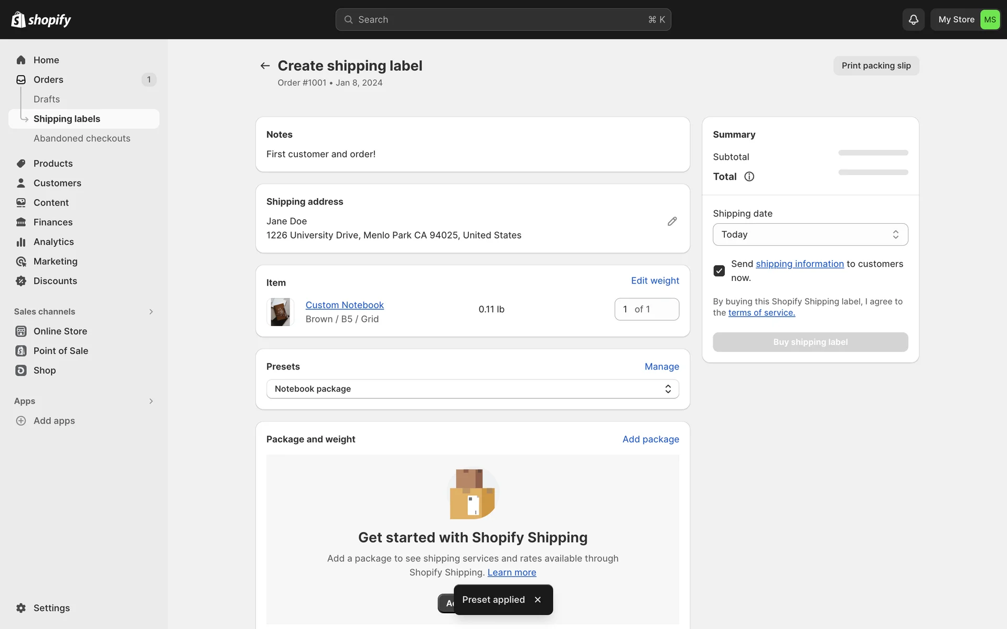Dismiss the Preset applied toast
Image resolution: width=1007 pixels, height=629 pixels.
pyautogui.click(x=538, y=600)
